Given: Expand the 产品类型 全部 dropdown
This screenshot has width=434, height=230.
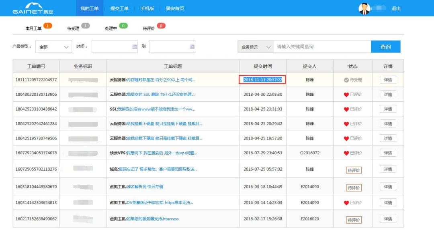Looking at the screenshot, I should click(53, 47).
